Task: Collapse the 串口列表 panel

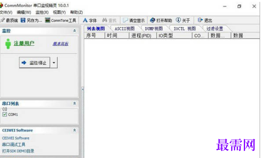Action: [x=74, y=103]
